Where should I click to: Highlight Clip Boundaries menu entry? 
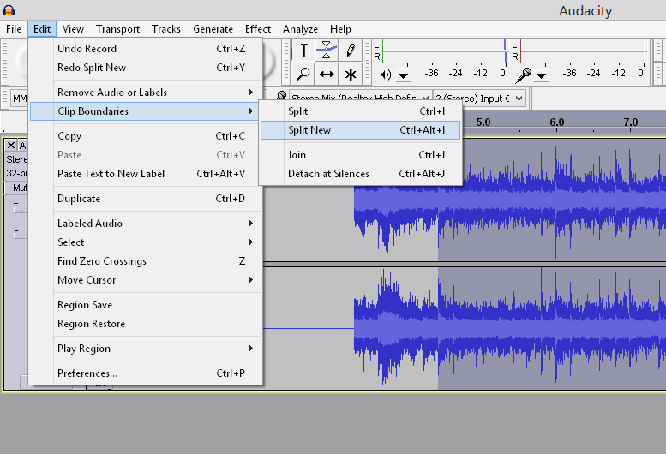145,111
